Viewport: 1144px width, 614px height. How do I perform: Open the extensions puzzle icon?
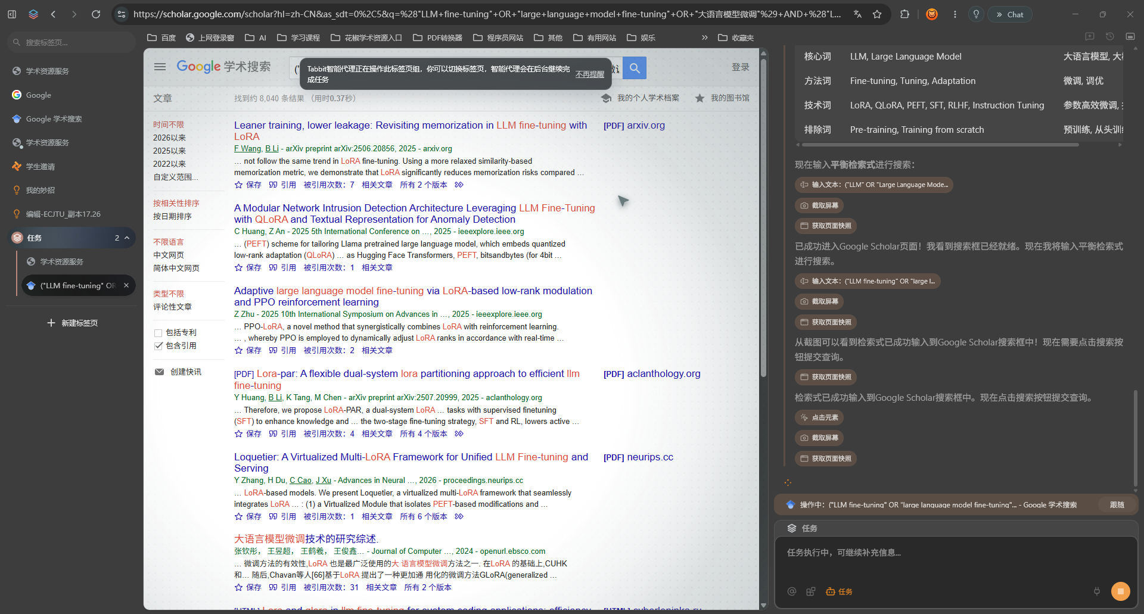[x=904, y=14]
